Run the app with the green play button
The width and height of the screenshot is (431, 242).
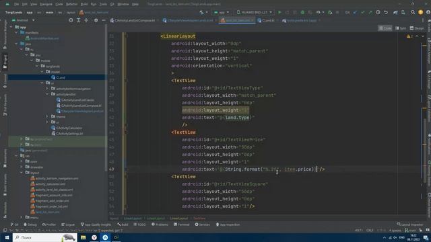click(x=280, y=12)
